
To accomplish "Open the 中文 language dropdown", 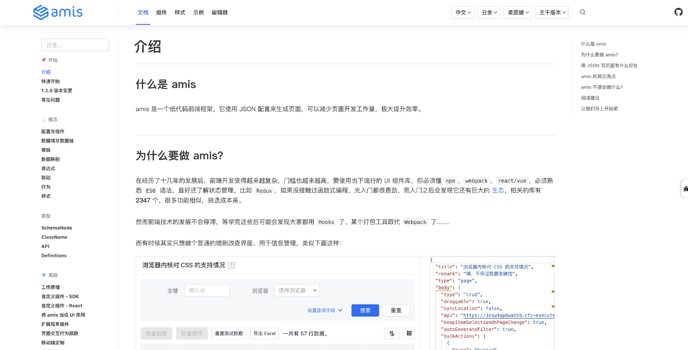I will pyautogui.click(x=463, y=12).
